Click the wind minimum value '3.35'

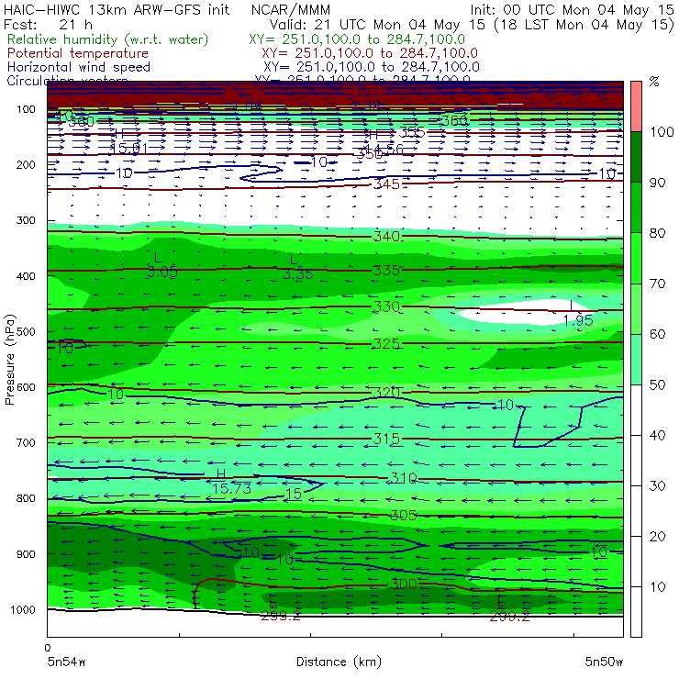point(297,274)
